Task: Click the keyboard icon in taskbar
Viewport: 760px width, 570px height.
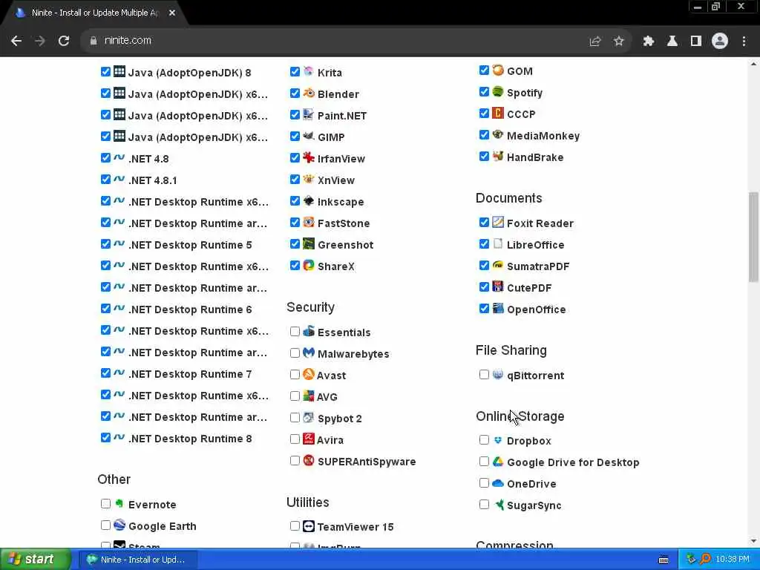Action: pos(664,560)
